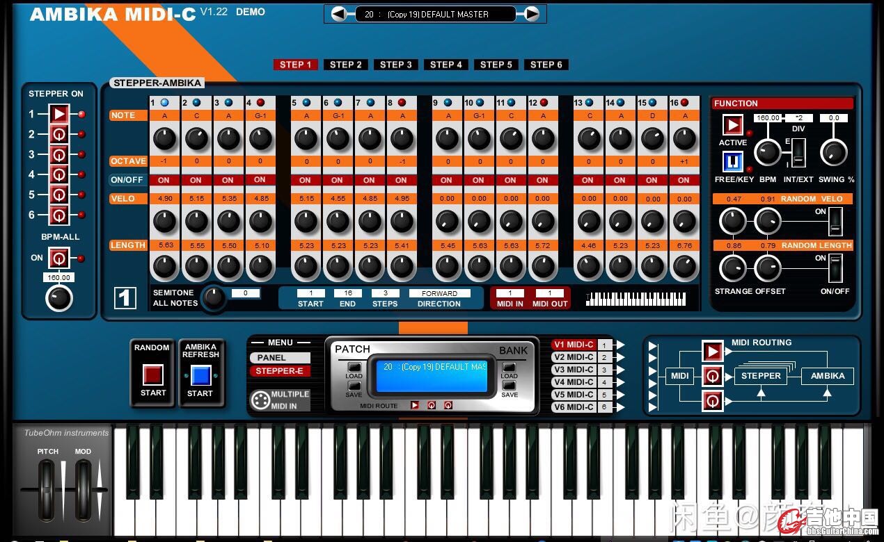Screen dimensions: 884x542
Task: Toggle step 12 ON/OFF switch
Action: (x=543, y=180)
